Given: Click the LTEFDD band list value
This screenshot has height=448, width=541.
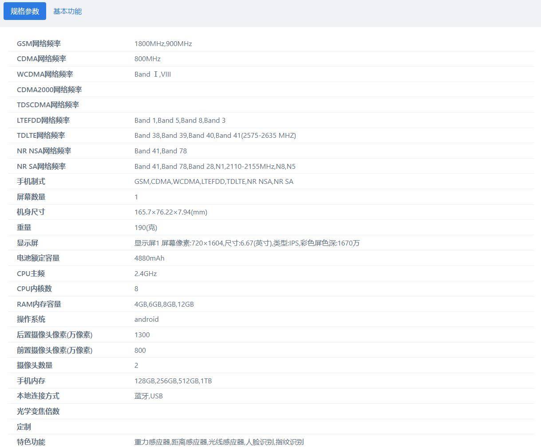Looking at the screenshot, I should click(x=180, y=120).
